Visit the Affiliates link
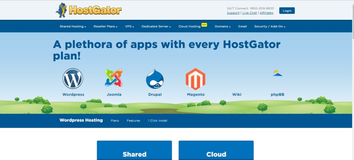The width and height of the screenshot is (354, 160). (267, 13)
